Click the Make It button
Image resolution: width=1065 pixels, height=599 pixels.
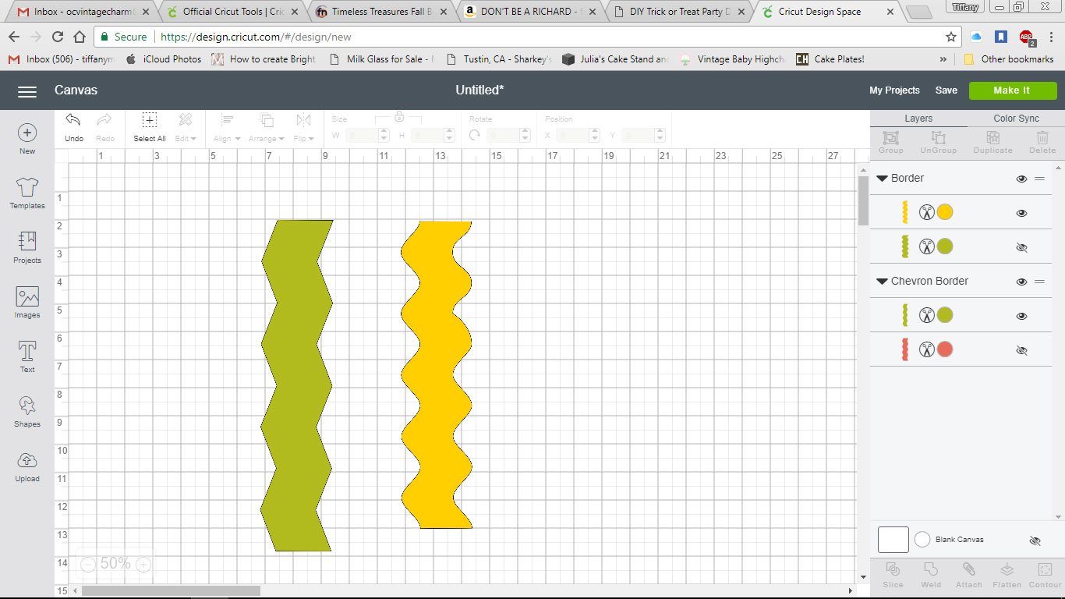point(1012,90)
